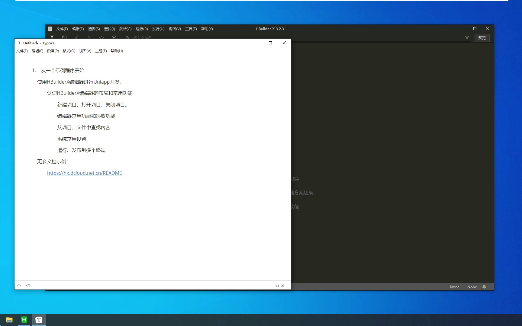The height and width of the screenshot is (326, 522).
Task: Click the HBuilder X save toolbar icon
Action: [64, 37]
